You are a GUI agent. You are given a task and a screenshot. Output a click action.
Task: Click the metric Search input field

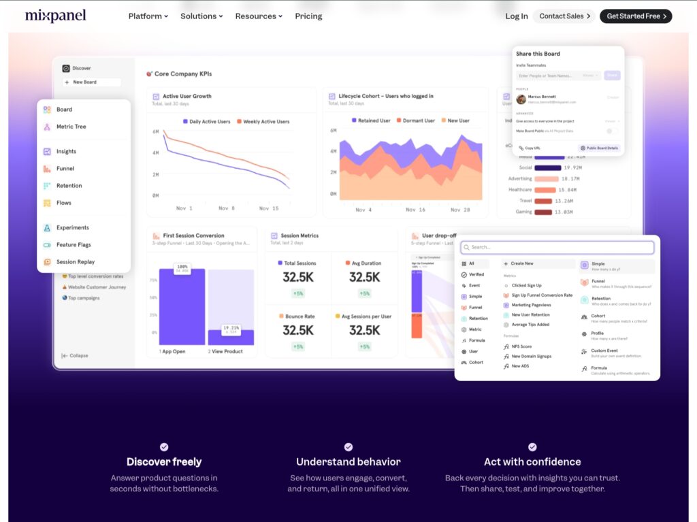tap(557, 246)
